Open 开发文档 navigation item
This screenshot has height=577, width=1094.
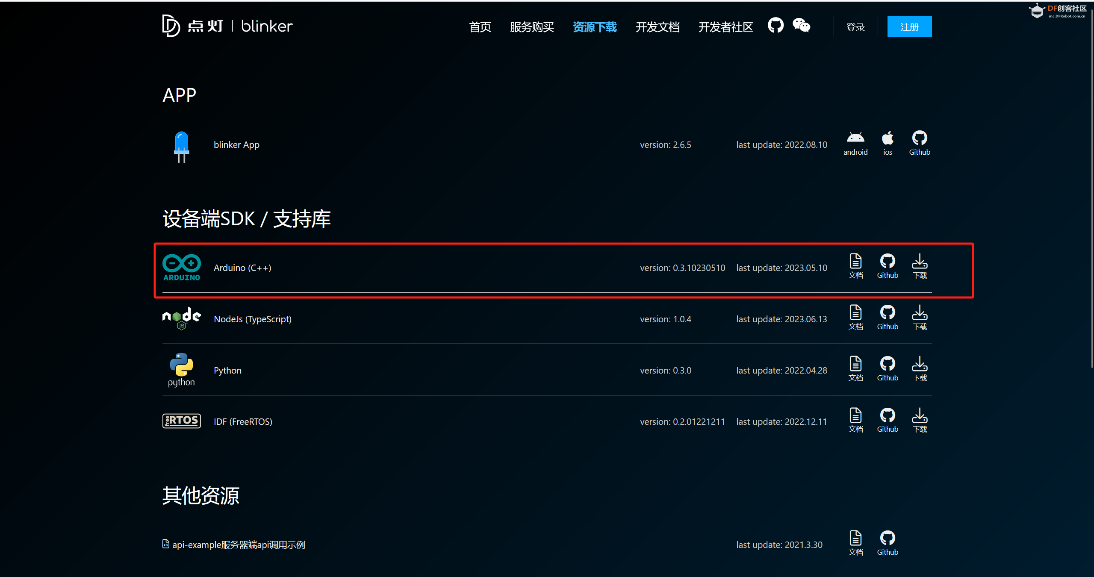point(658,27)
